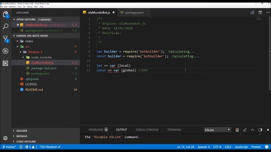Open the Debug view icon
Screen dimensions: 271x152
(6, 51)
